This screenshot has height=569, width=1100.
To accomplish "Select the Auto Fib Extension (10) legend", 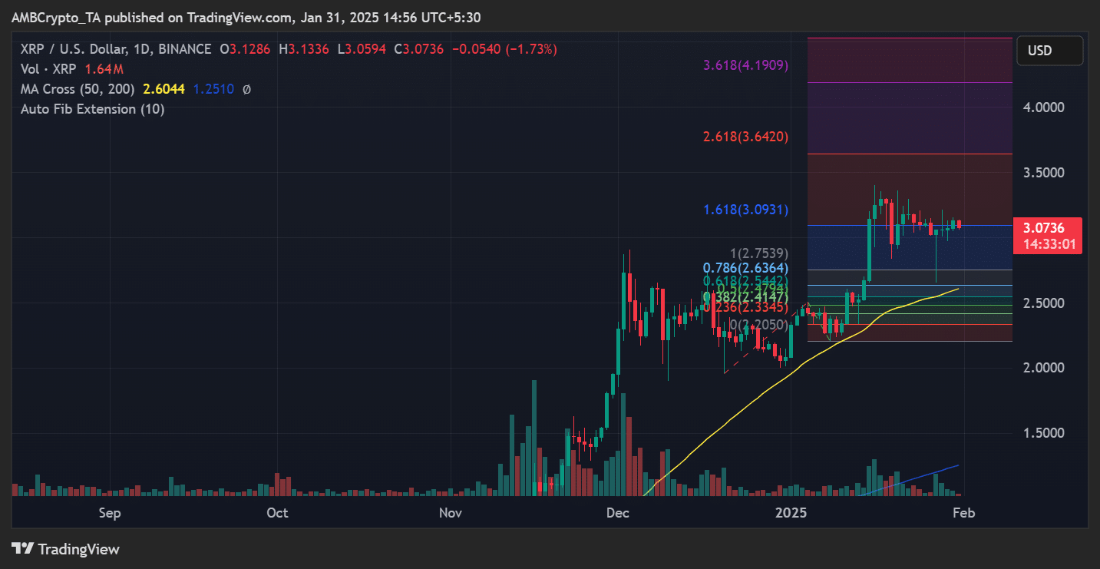I will (92, 109).
